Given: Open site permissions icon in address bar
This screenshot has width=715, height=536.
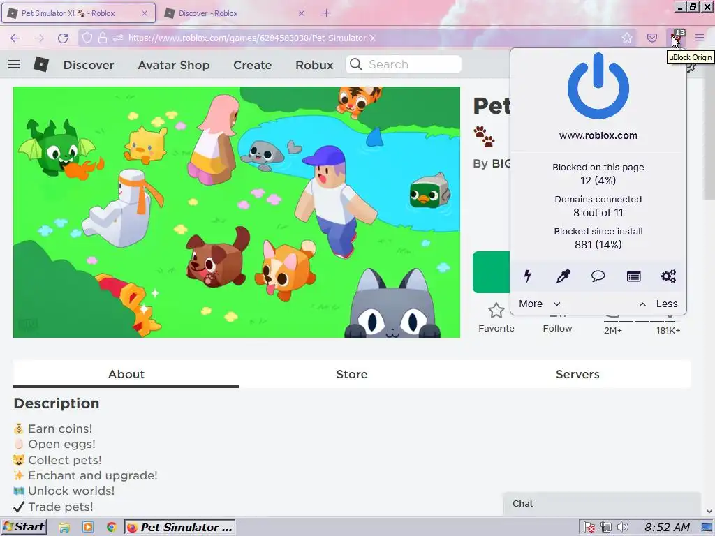Looking at the screenshot, I should coord(118,38).
